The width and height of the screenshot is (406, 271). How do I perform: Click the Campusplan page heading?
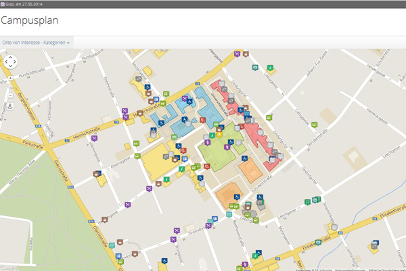coord(29,20)
